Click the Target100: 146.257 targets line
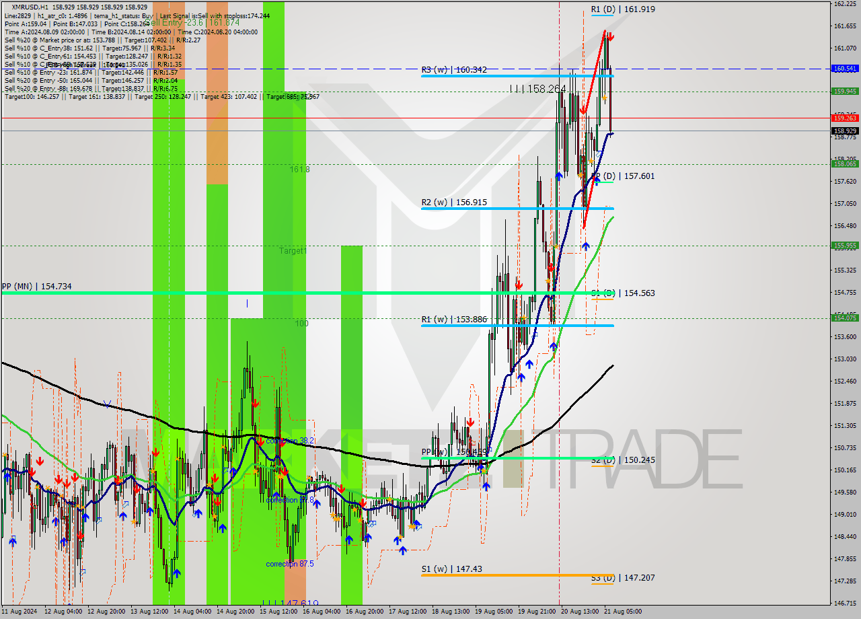861x619 pixels. [x=161, y=97]
